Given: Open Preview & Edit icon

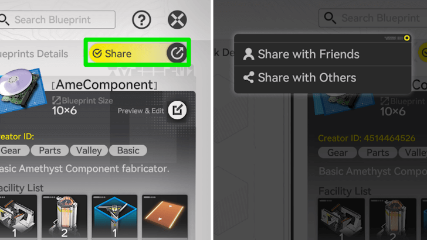Looking at the screenshot, I should tap(177, 110).
